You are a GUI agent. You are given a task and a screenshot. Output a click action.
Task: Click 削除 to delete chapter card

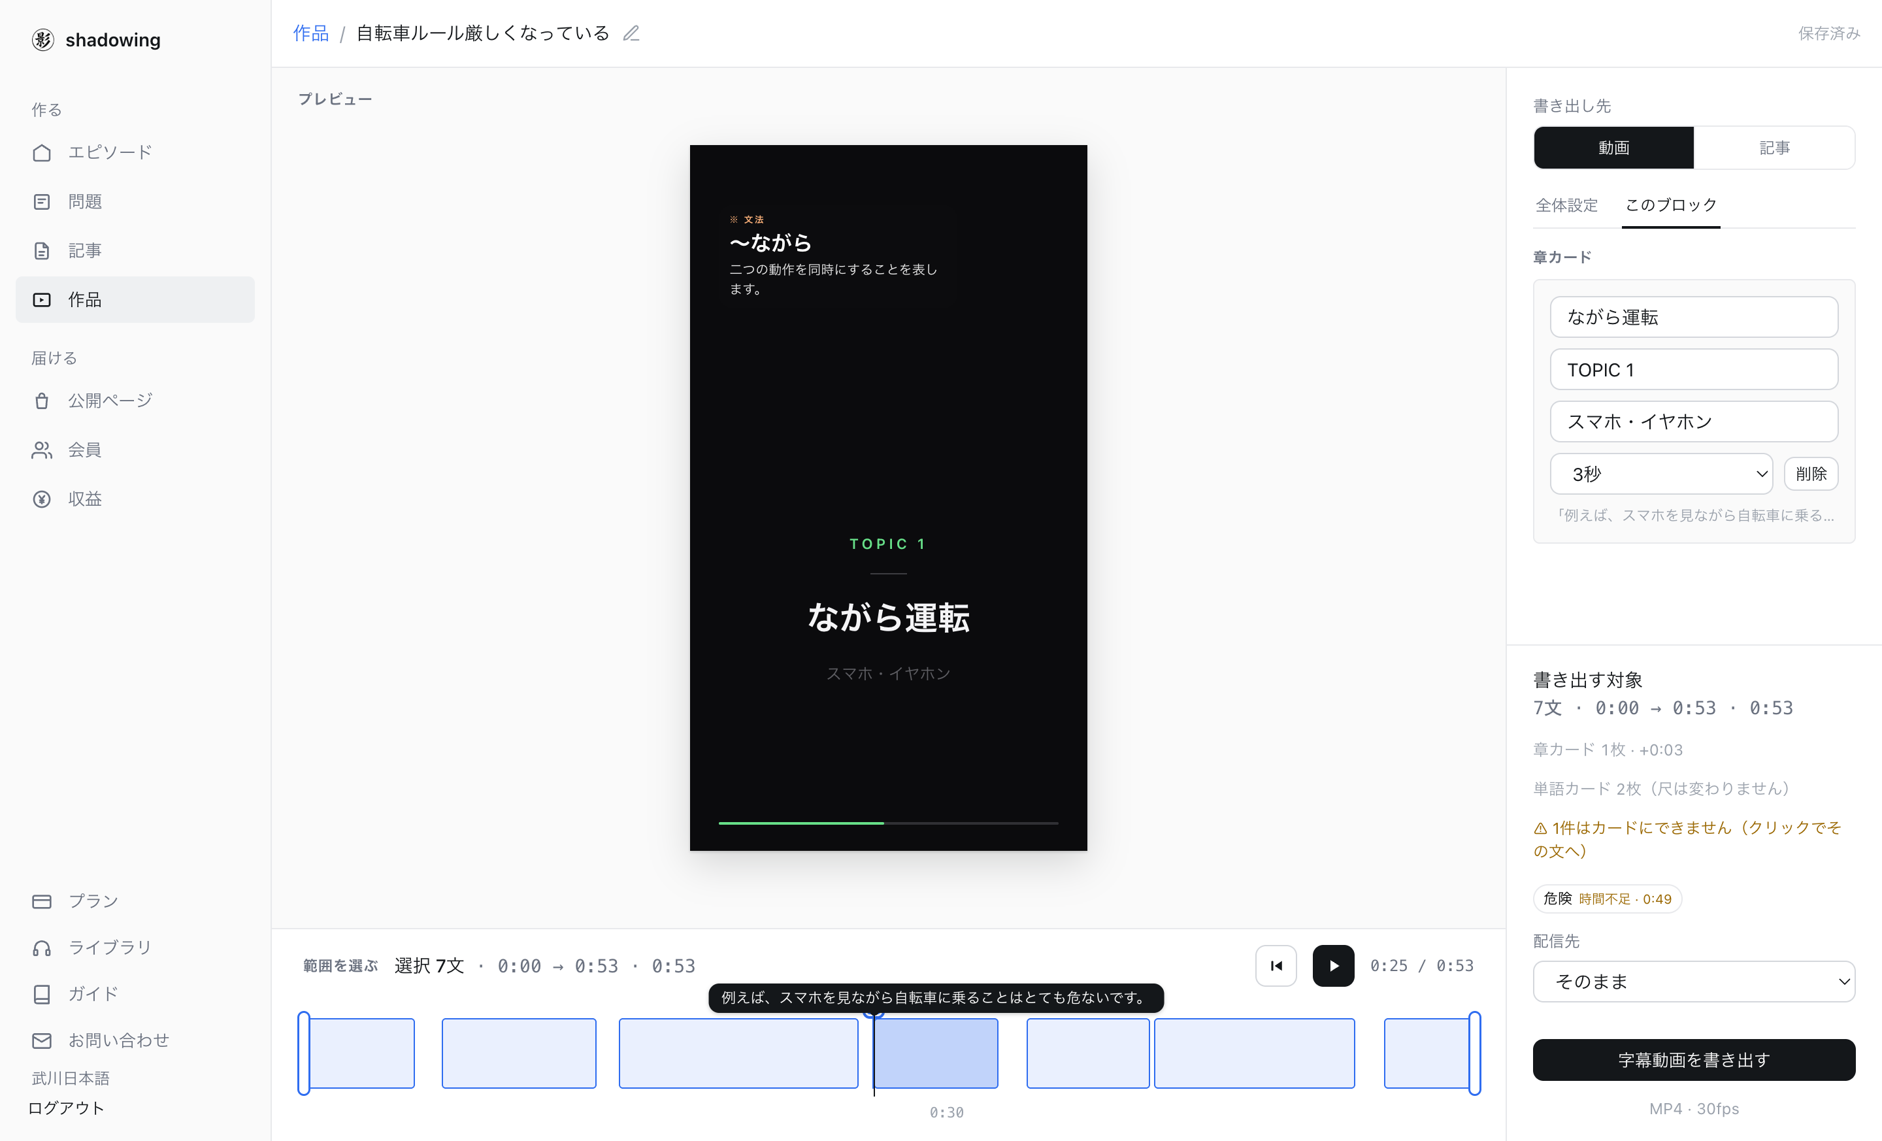pyautogui.click(x=1811, y=474)
